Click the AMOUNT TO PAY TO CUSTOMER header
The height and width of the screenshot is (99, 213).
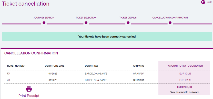[185, 66]
